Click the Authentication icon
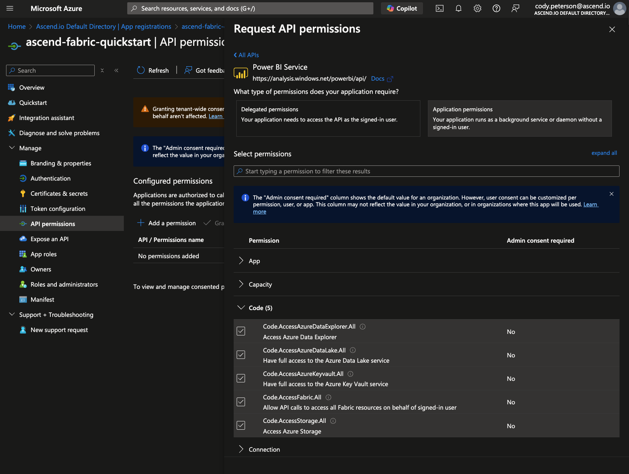The height and width of the screenshot is (474, 629). pos(23,178)
